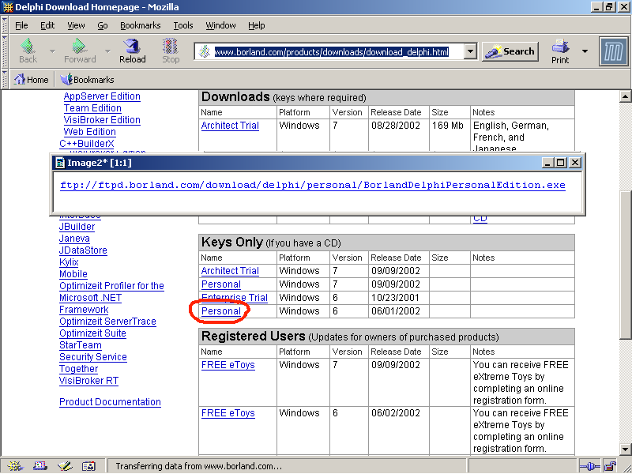Open the Go menu
Screen dimensions: 632x474
point(103,25)
